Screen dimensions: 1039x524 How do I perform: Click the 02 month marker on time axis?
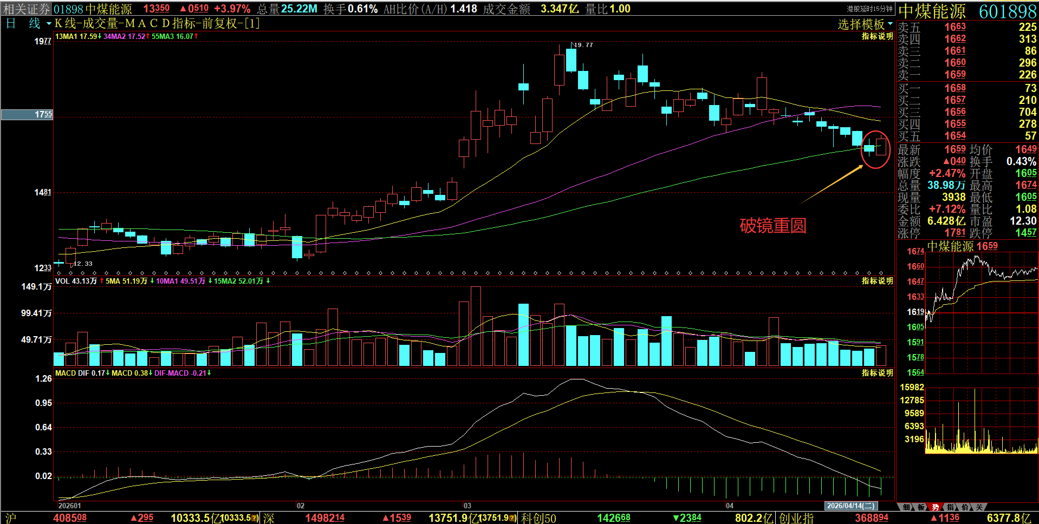(300, 506)
